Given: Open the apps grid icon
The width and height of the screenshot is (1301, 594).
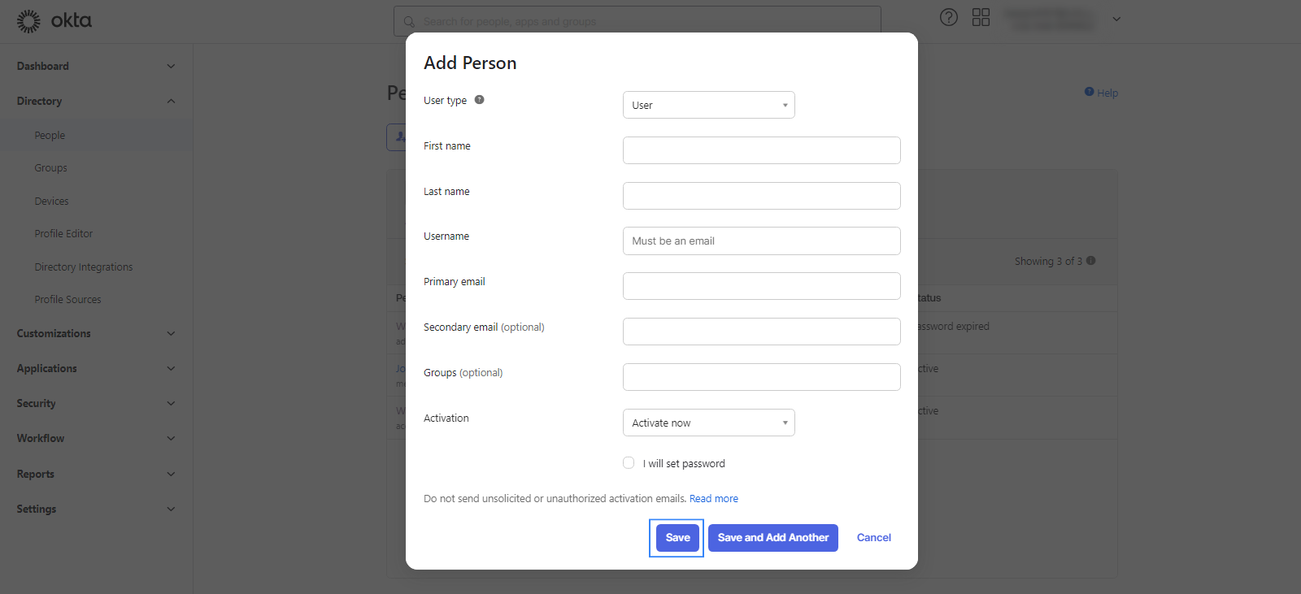Looking at the screenshot, I should point(981,18).
